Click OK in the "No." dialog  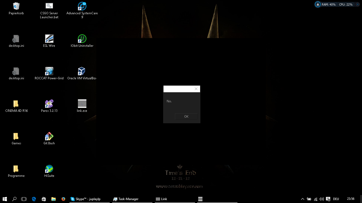[x=186, y=117]
